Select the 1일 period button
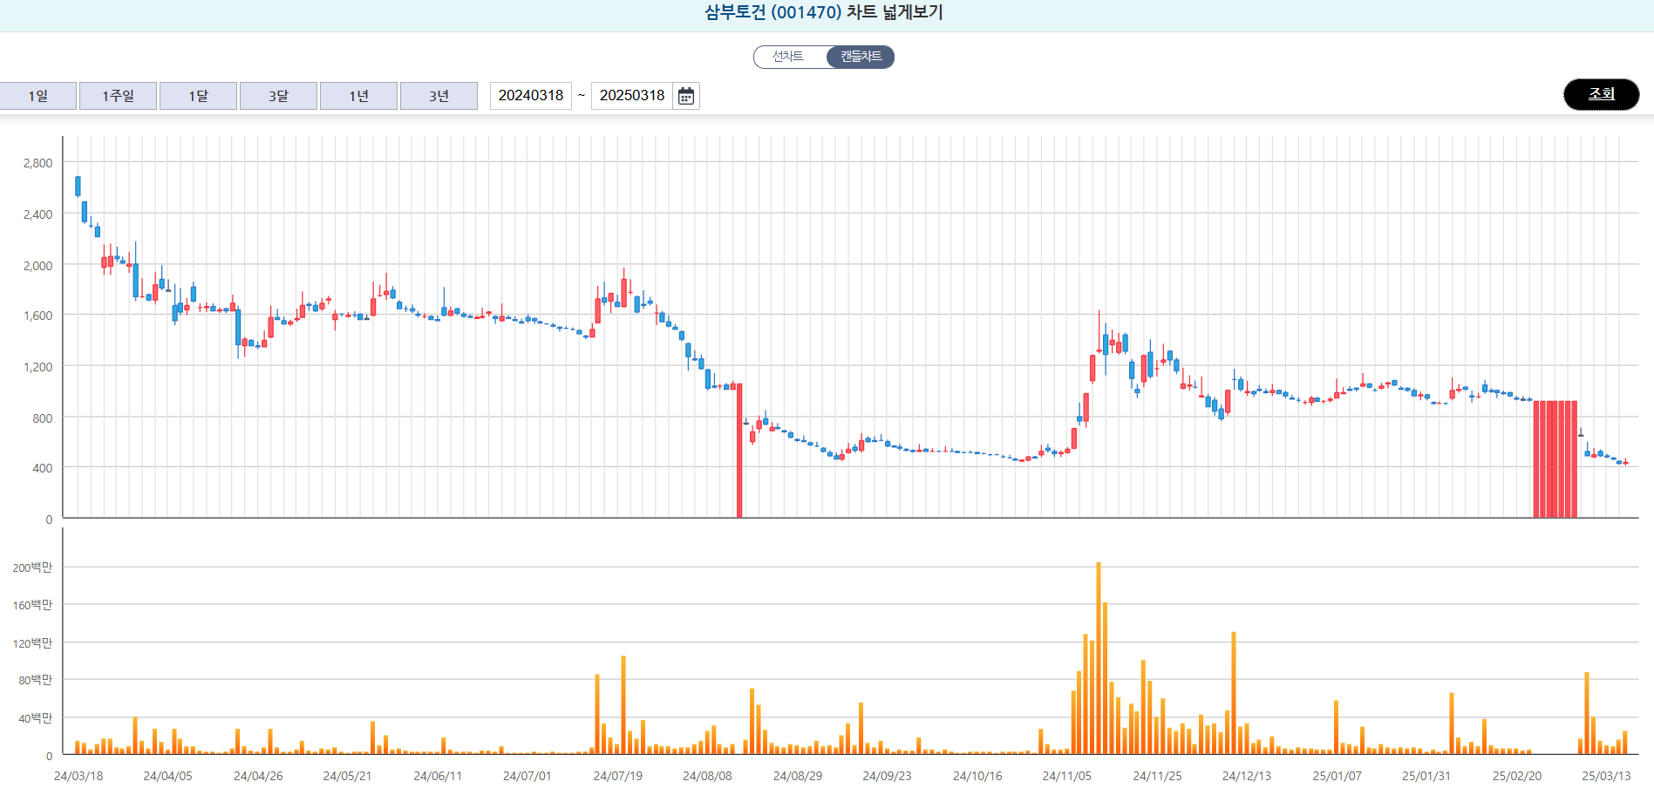The image size is (1654, 795). coord(38,96)
